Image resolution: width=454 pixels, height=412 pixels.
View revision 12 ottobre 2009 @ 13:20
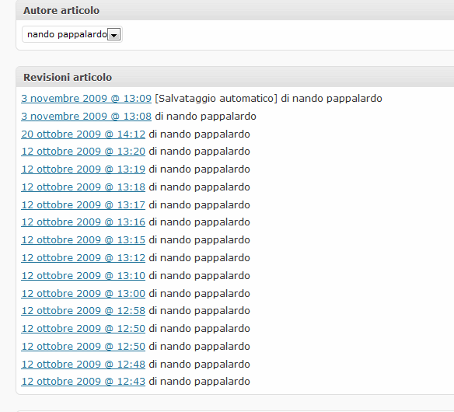[x=83, y=152]
